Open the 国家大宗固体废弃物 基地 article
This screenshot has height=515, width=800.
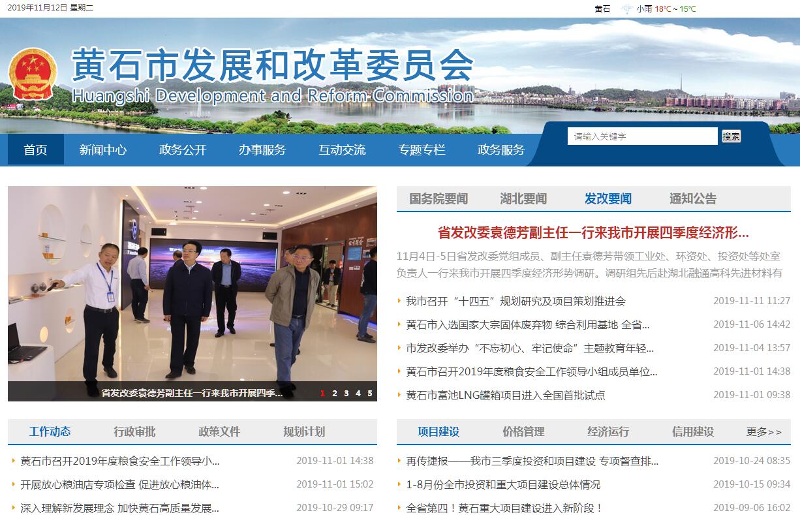pyautogui.click(x=528, y=324)
